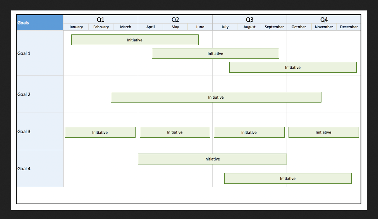Select the October month cell
Screen dimensions: 378x219
pos(299,27)
